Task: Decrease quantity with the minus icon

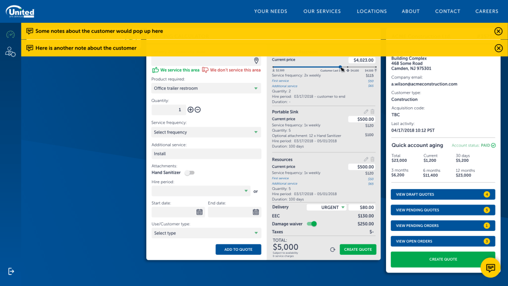Action: point(197,110)
